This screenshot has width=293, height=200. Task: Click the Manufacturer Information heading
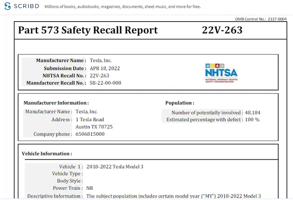56,103
